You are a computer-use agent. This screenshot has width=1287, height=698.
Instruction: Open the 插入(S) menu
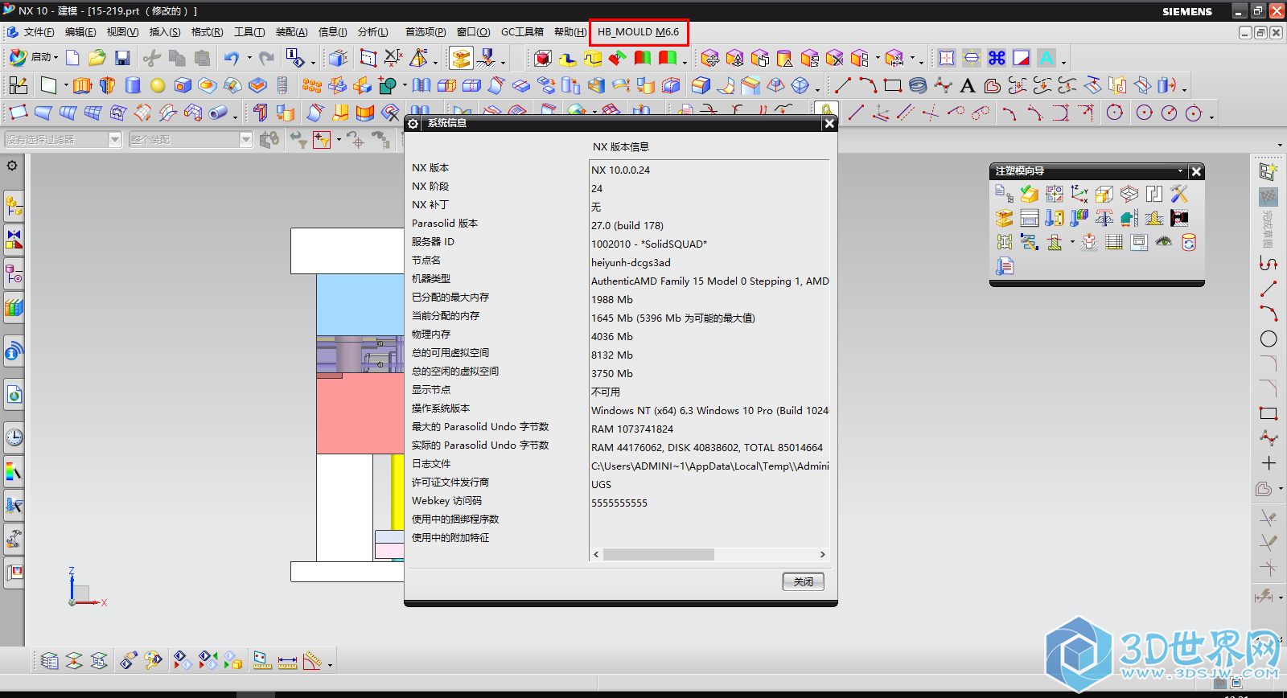[x=165, y=32]
